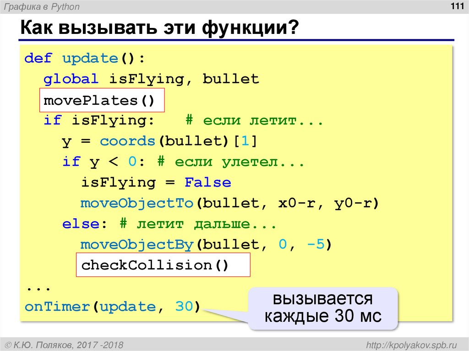Click the "if y < 0:" condition
This screenshot has height=351, width=469.
tap(104, 162)
